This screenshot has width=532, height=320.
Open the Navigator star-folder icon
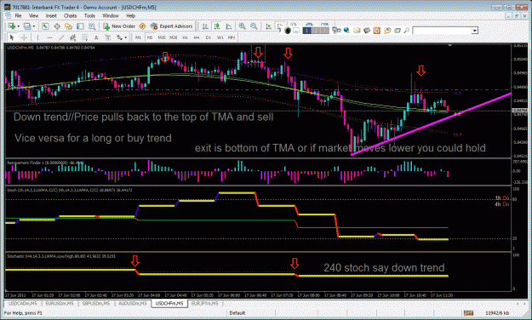[x=69, y=26]
